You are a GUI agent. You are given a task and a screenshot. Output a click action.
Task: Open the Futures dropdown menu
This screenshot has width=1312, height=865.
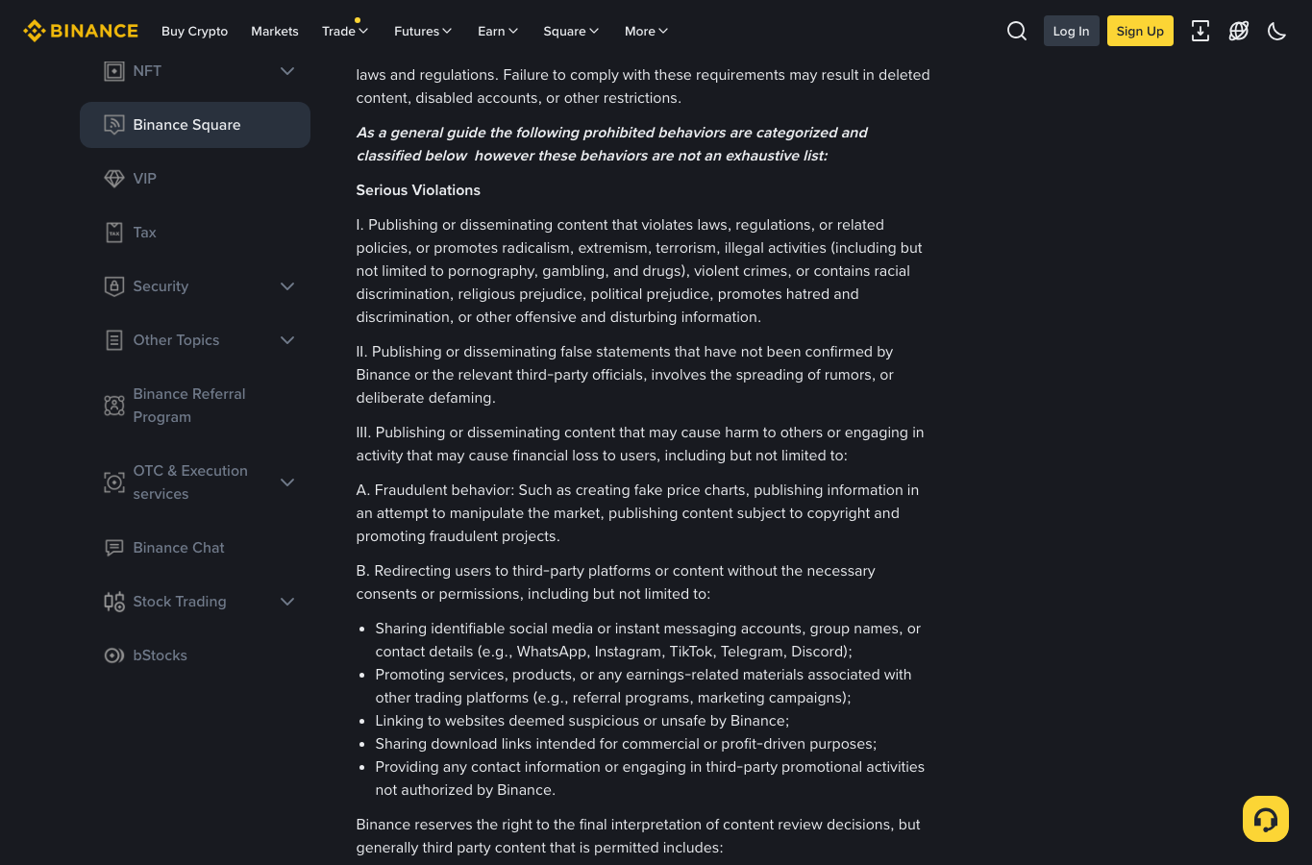423,31
